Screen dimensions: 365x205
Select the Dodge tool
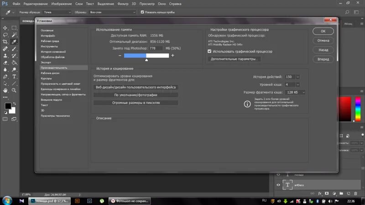pyautogui.click(x=14, y=70)
